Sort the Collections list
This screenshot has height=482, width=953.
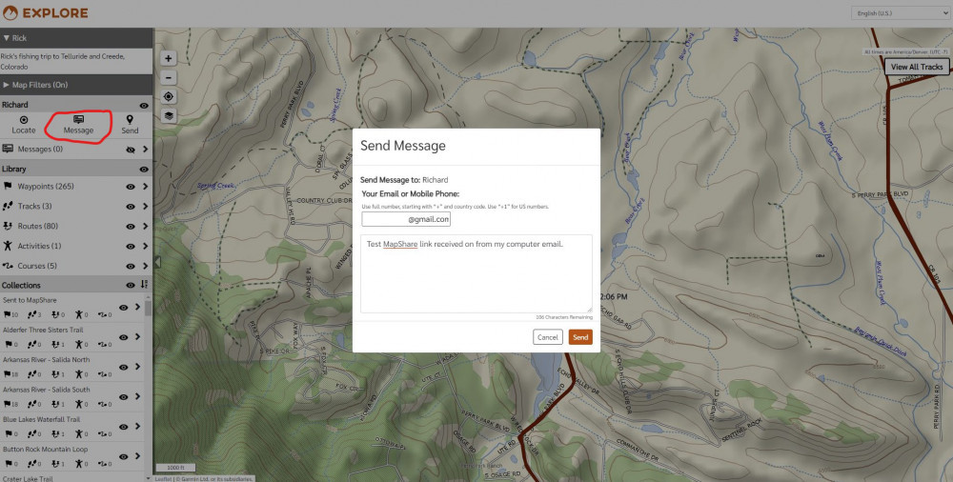coord(144,285)
